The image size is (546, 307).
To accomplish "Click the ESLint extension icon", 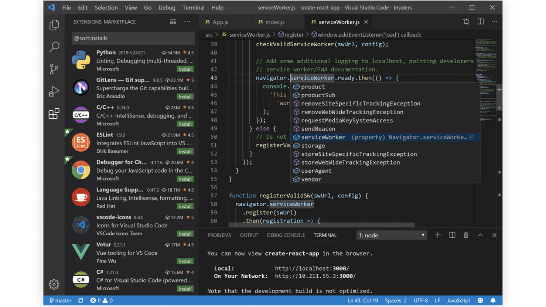I will click(x=81, y=143).
